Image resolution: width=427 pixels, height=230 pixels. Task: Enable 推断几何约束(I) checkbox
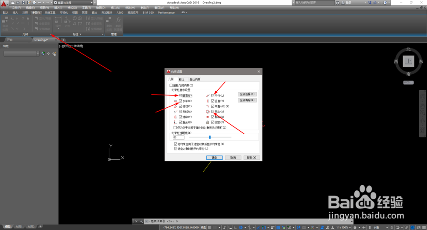click(171, 86)
